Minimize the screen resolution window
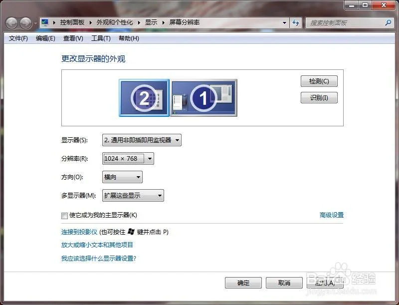Image resolution: width=399 pixels, height=305 pixels. [352, 5]
